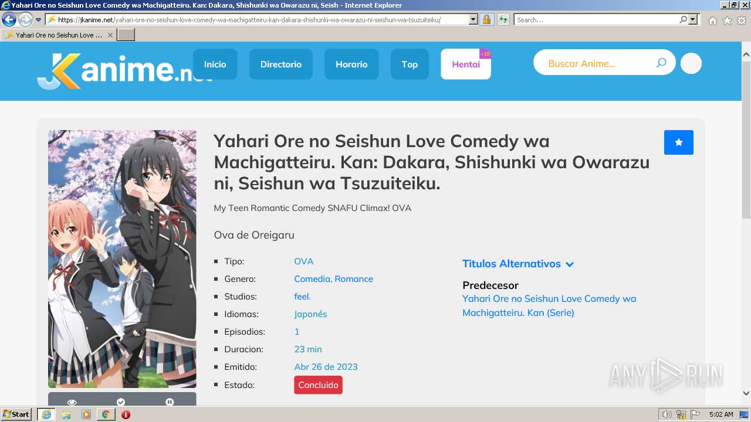
Task: Click the vertical scrollbar thumb
Action: pyautogui.click(x=746, y=139)
